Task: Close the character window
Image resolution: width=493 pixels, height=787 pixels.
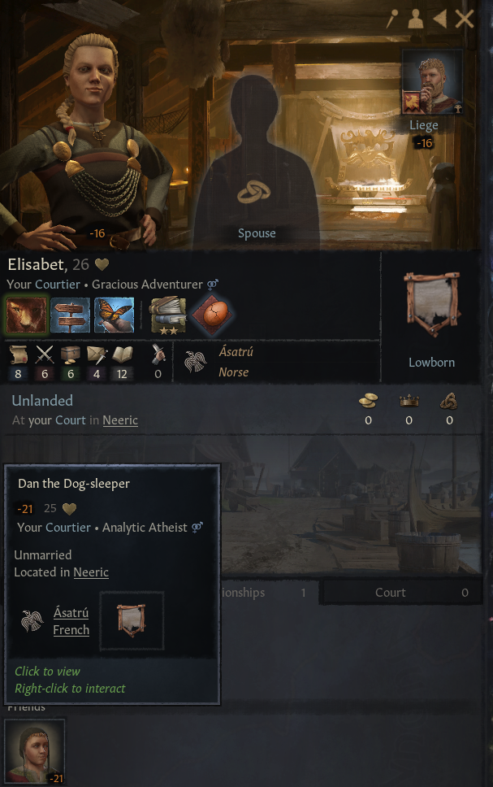Action: (x=465, y=19)
